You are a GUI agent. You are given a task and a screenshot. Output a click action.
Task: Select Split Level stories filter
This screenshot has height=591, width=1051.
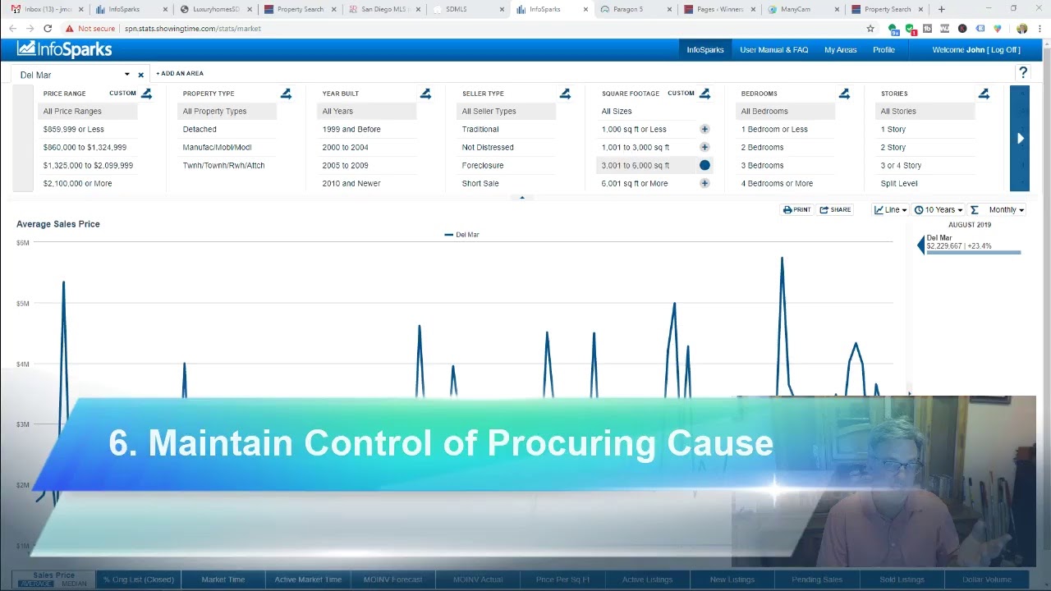click(899, 183)
